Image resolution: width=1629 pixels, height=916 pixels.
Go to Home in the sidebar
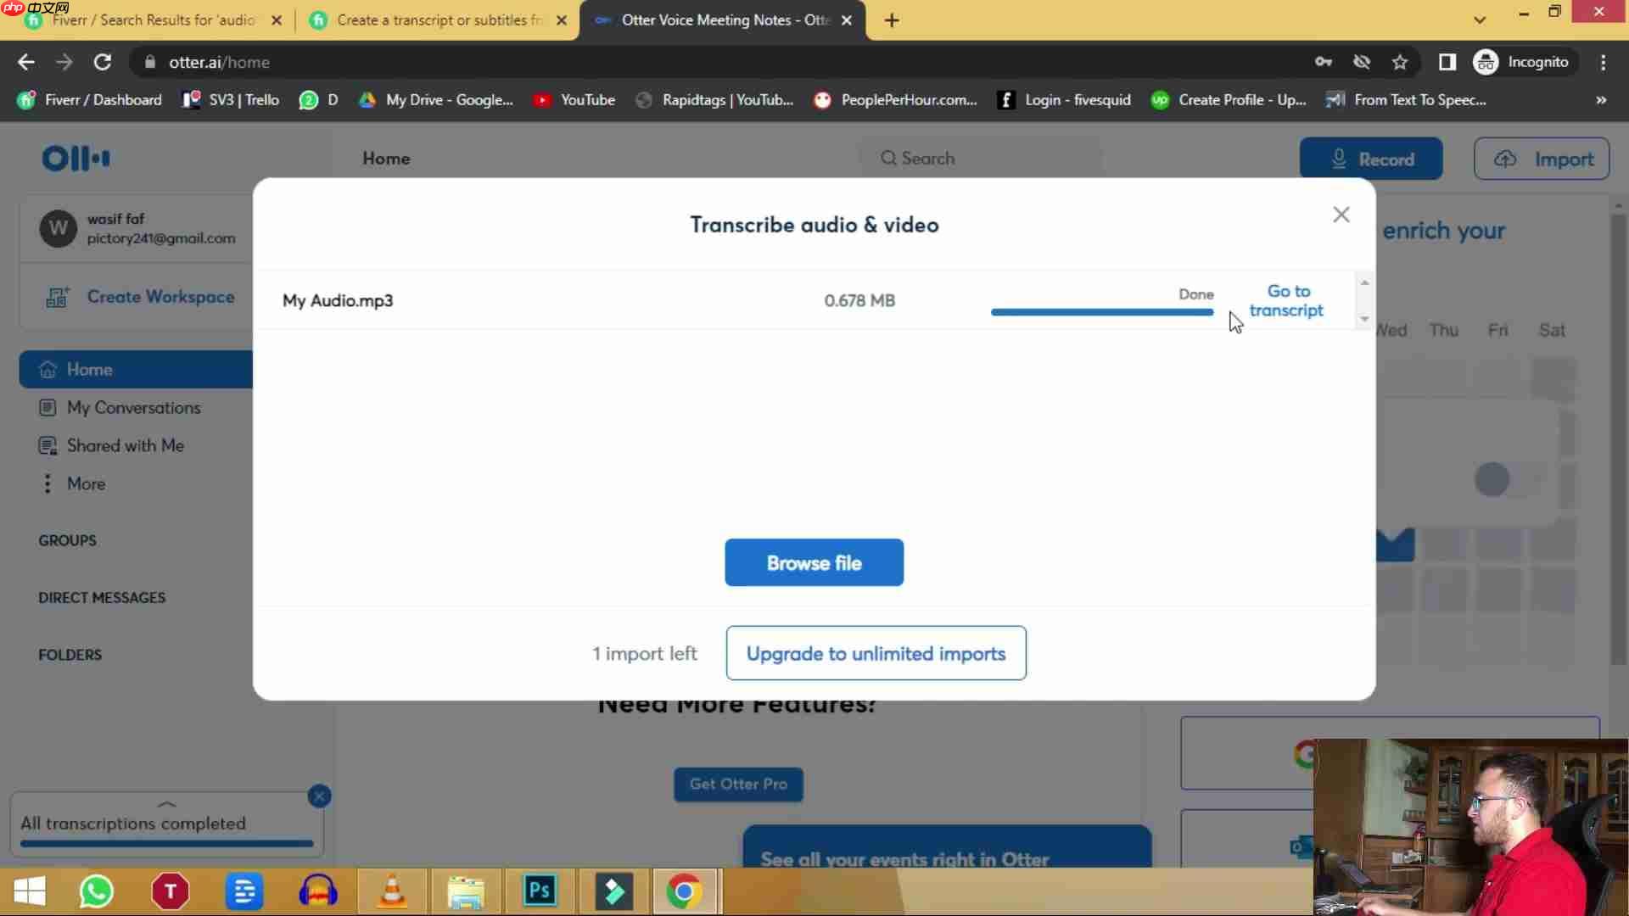coord(136,369)
